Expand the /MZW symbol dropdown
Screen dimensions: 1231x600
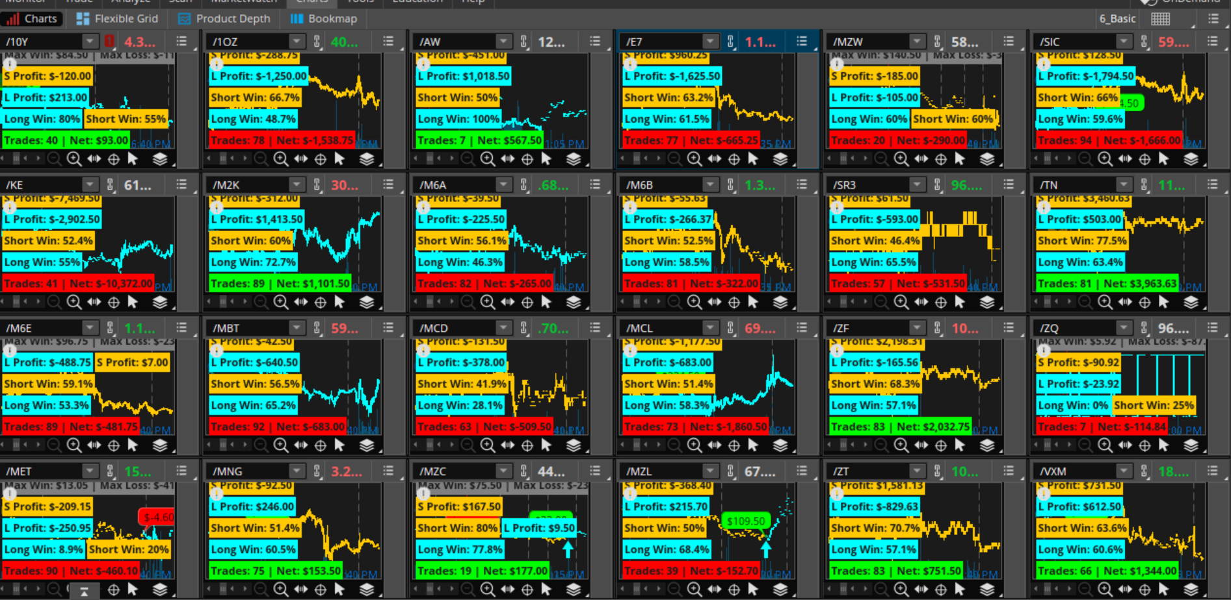[917, 42]
